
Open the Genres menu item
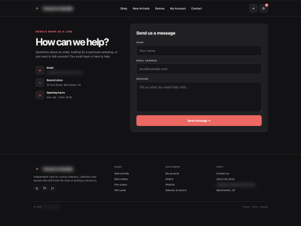160,8
